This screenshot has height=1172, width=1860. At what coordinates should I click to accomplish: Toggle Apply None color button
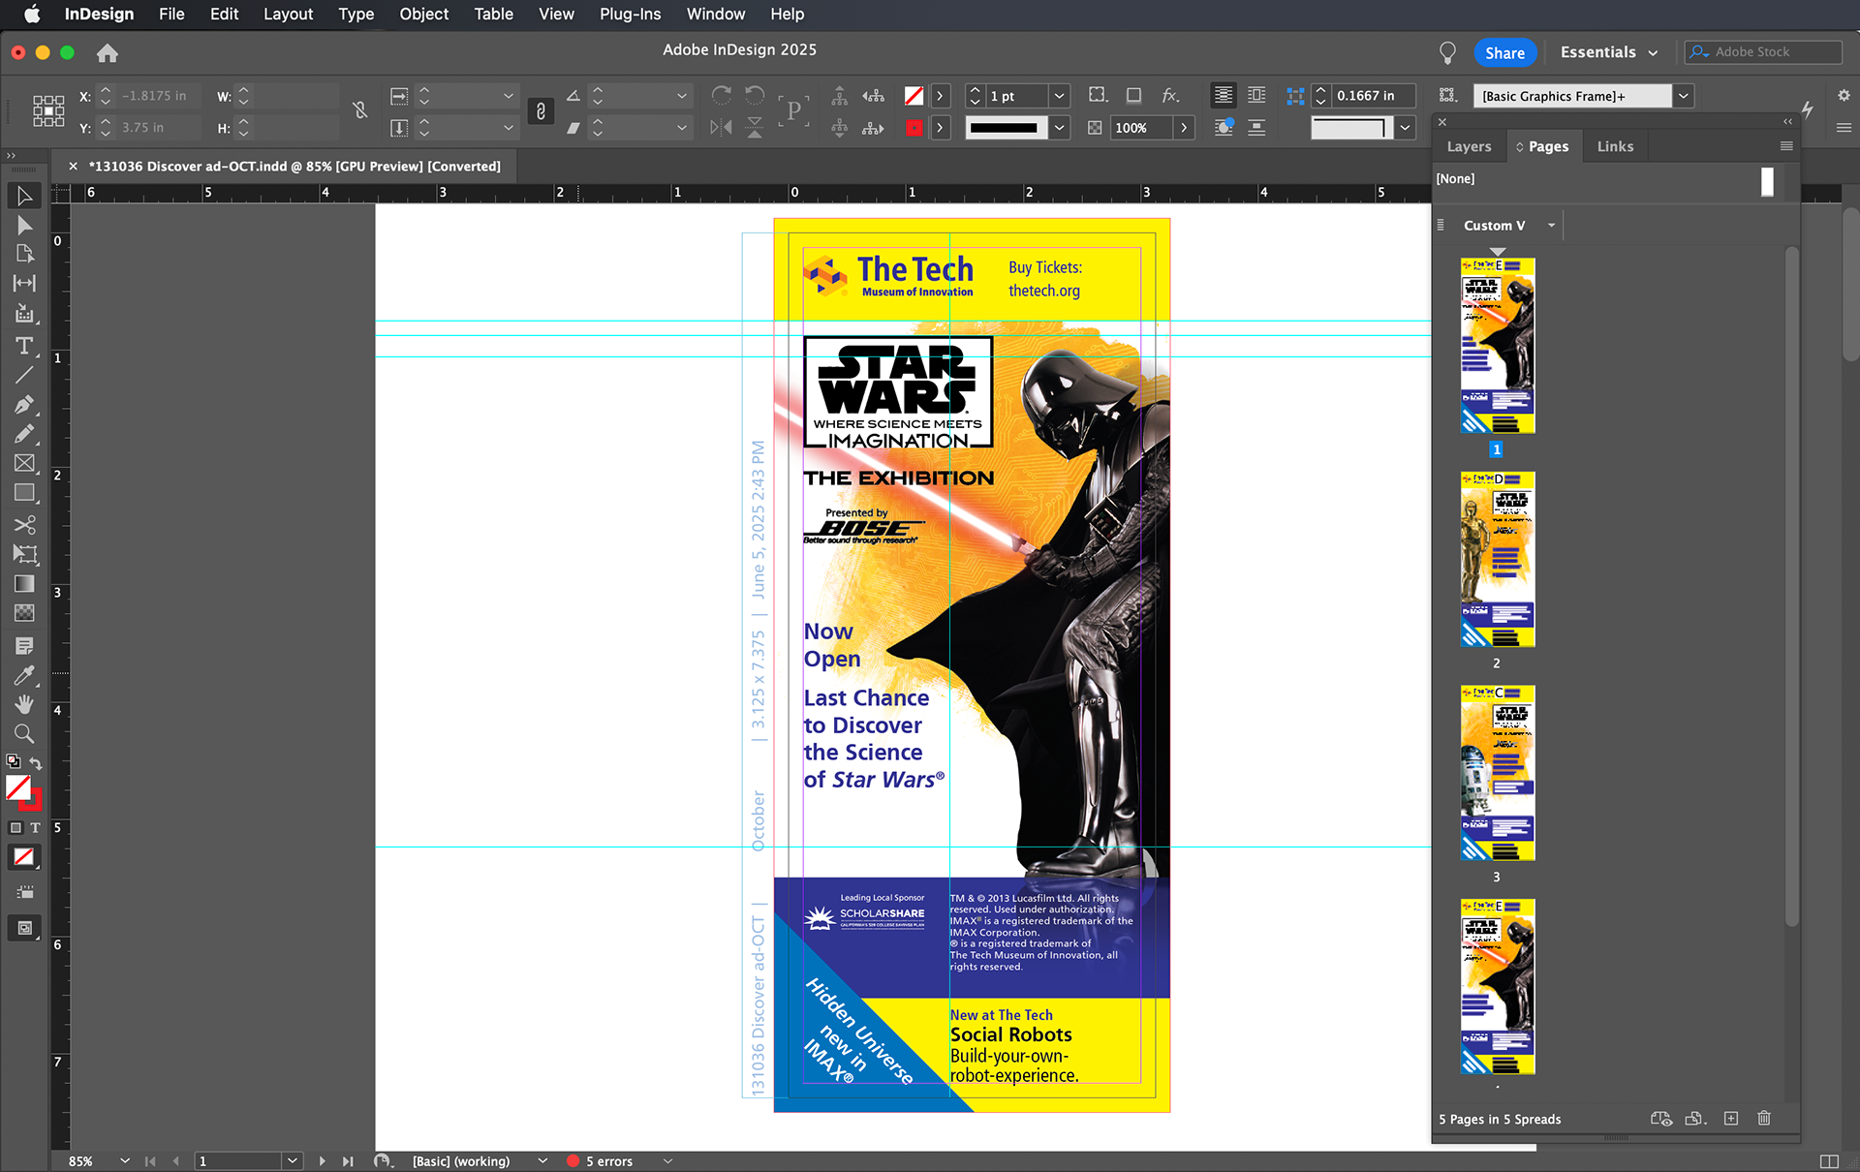click(24, 857)
